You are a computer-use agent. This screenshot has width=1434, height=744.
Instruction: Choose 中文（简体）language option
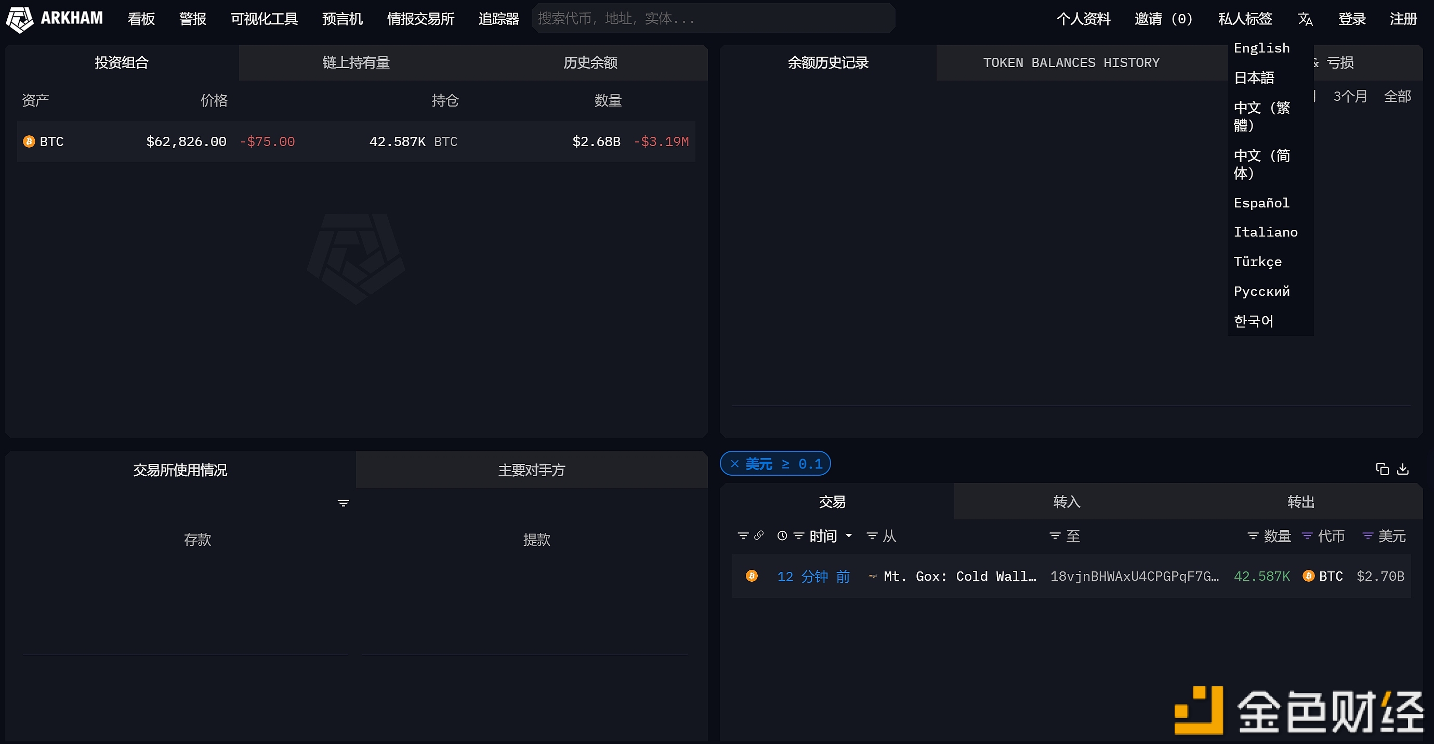click(x=1262, y=164)
